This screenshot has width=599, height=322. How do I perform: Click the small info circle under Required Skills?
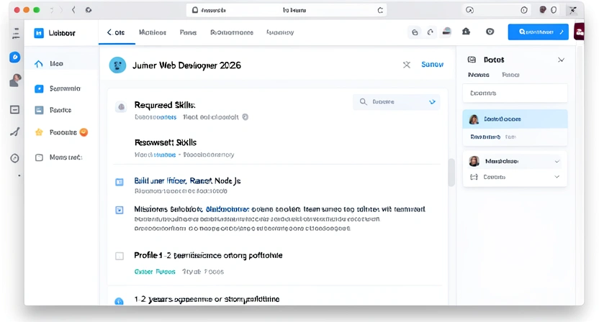point(246,117)
